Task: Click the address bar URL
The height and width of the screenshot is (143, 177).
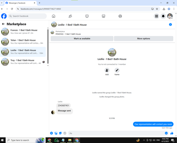Action: [41, 9]
